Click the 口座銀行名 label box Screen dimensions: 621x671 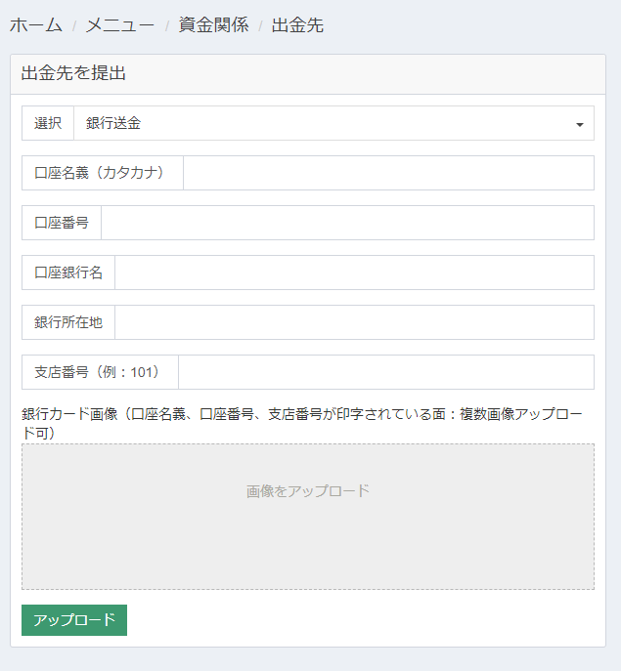(x=68, y=273)
